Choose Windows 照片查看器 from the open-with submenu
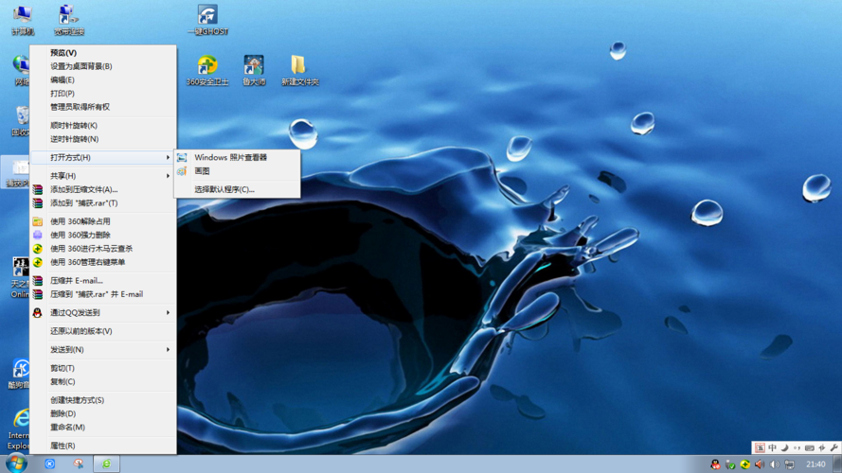Screen dimensions: 842x473 pos(230,157)
